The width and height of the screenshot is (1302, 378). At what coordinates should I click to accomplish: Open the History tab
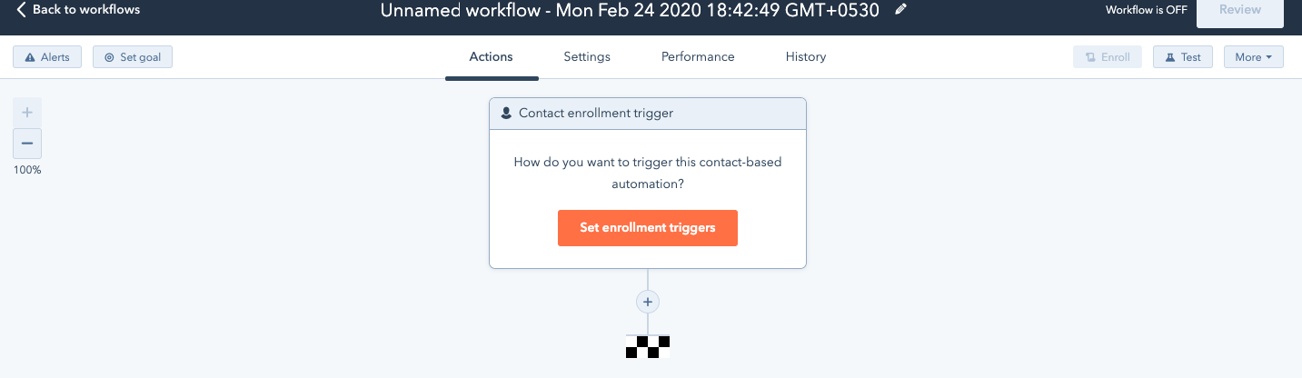(806, 56)
